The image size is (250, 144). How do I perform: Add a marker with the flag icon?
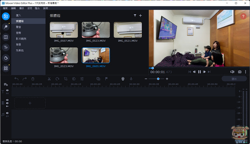106,79
